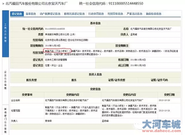Open the 抽查检查信息 tab
Viewport: 185px width, 135px height.
click(x=154, y=14)
